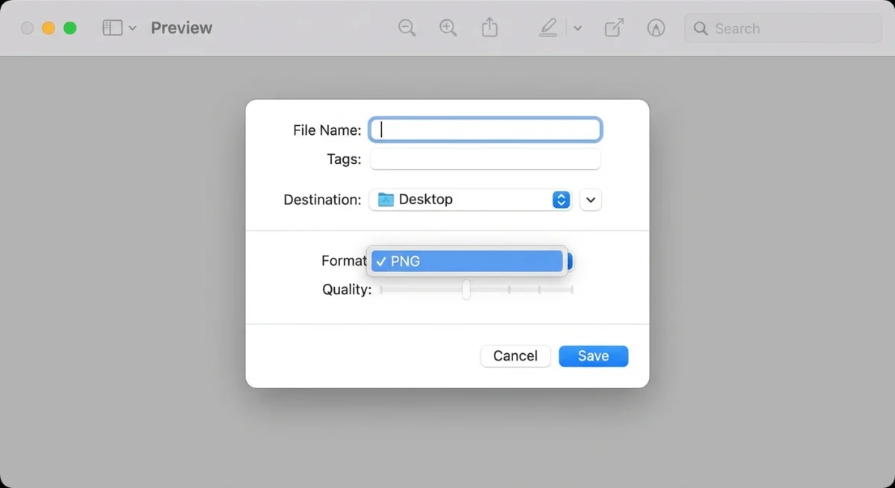The image size is (895, 488).
Task: Click the File Name text field
Action: point(486,130)
